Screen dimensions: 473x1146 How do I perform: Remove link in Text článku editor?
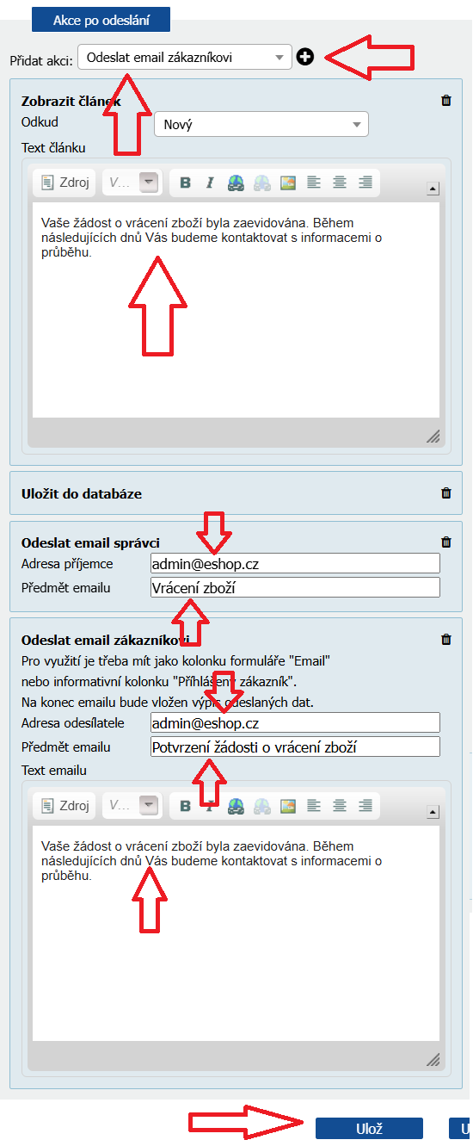click(262, 183)
